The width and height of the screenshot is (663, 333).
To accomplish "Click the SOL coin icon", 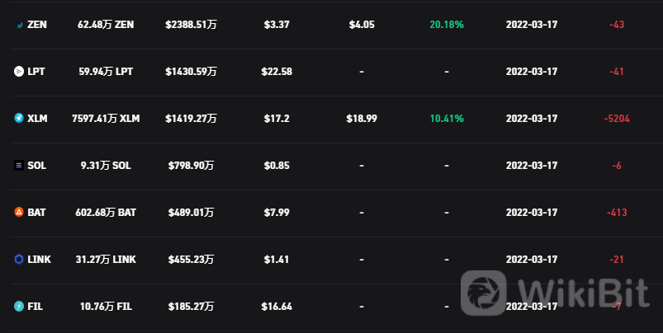I will click(19, 166).
